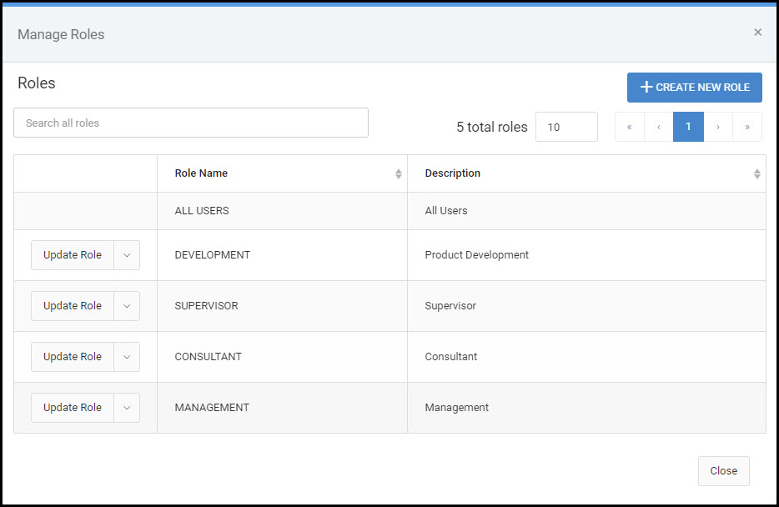Update Role for MANAGEMENT

click(x=73, y=408)
